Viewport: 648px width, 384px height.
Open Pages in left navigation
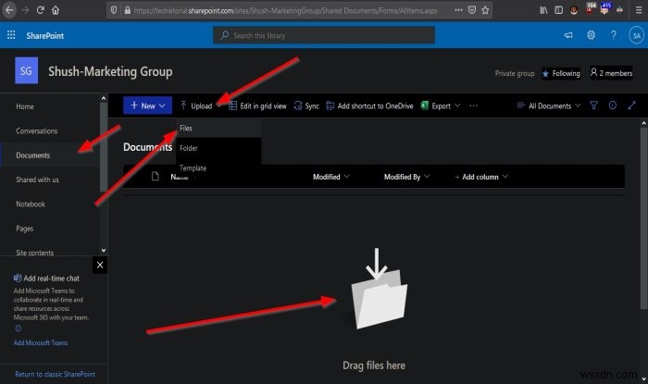coord(24,229)
